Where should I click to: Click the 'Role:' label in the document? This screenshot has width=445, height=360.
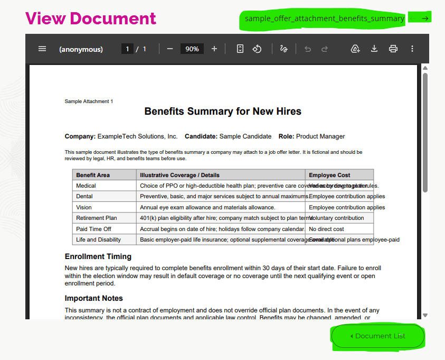pos(286,136)
